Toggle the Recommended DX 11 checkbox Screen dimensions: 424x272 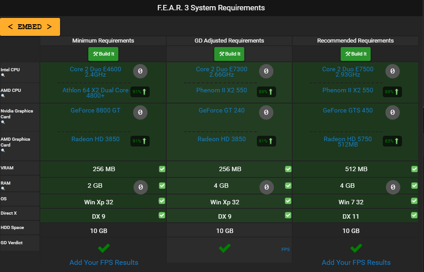[414, 216]
